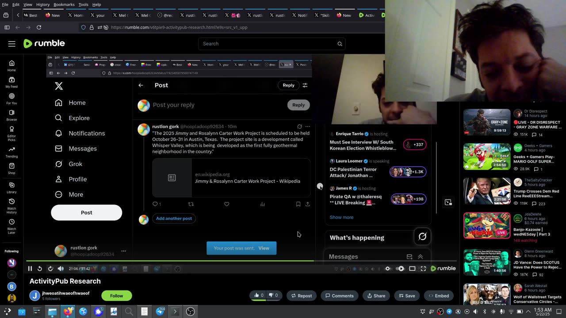Open Trending in sidebar
The width and height of the screenshot is (566, 318).
[11, 152]
